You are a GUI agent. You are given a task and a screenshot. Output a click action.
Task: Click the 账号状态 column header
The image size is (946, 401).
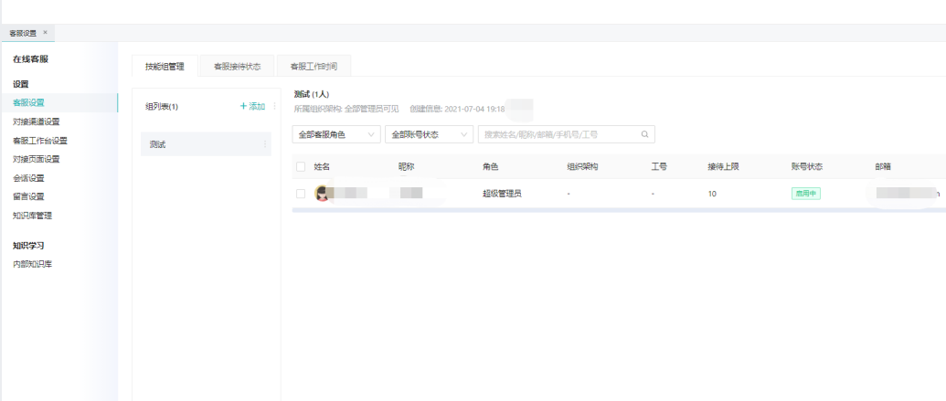[807, 167]
